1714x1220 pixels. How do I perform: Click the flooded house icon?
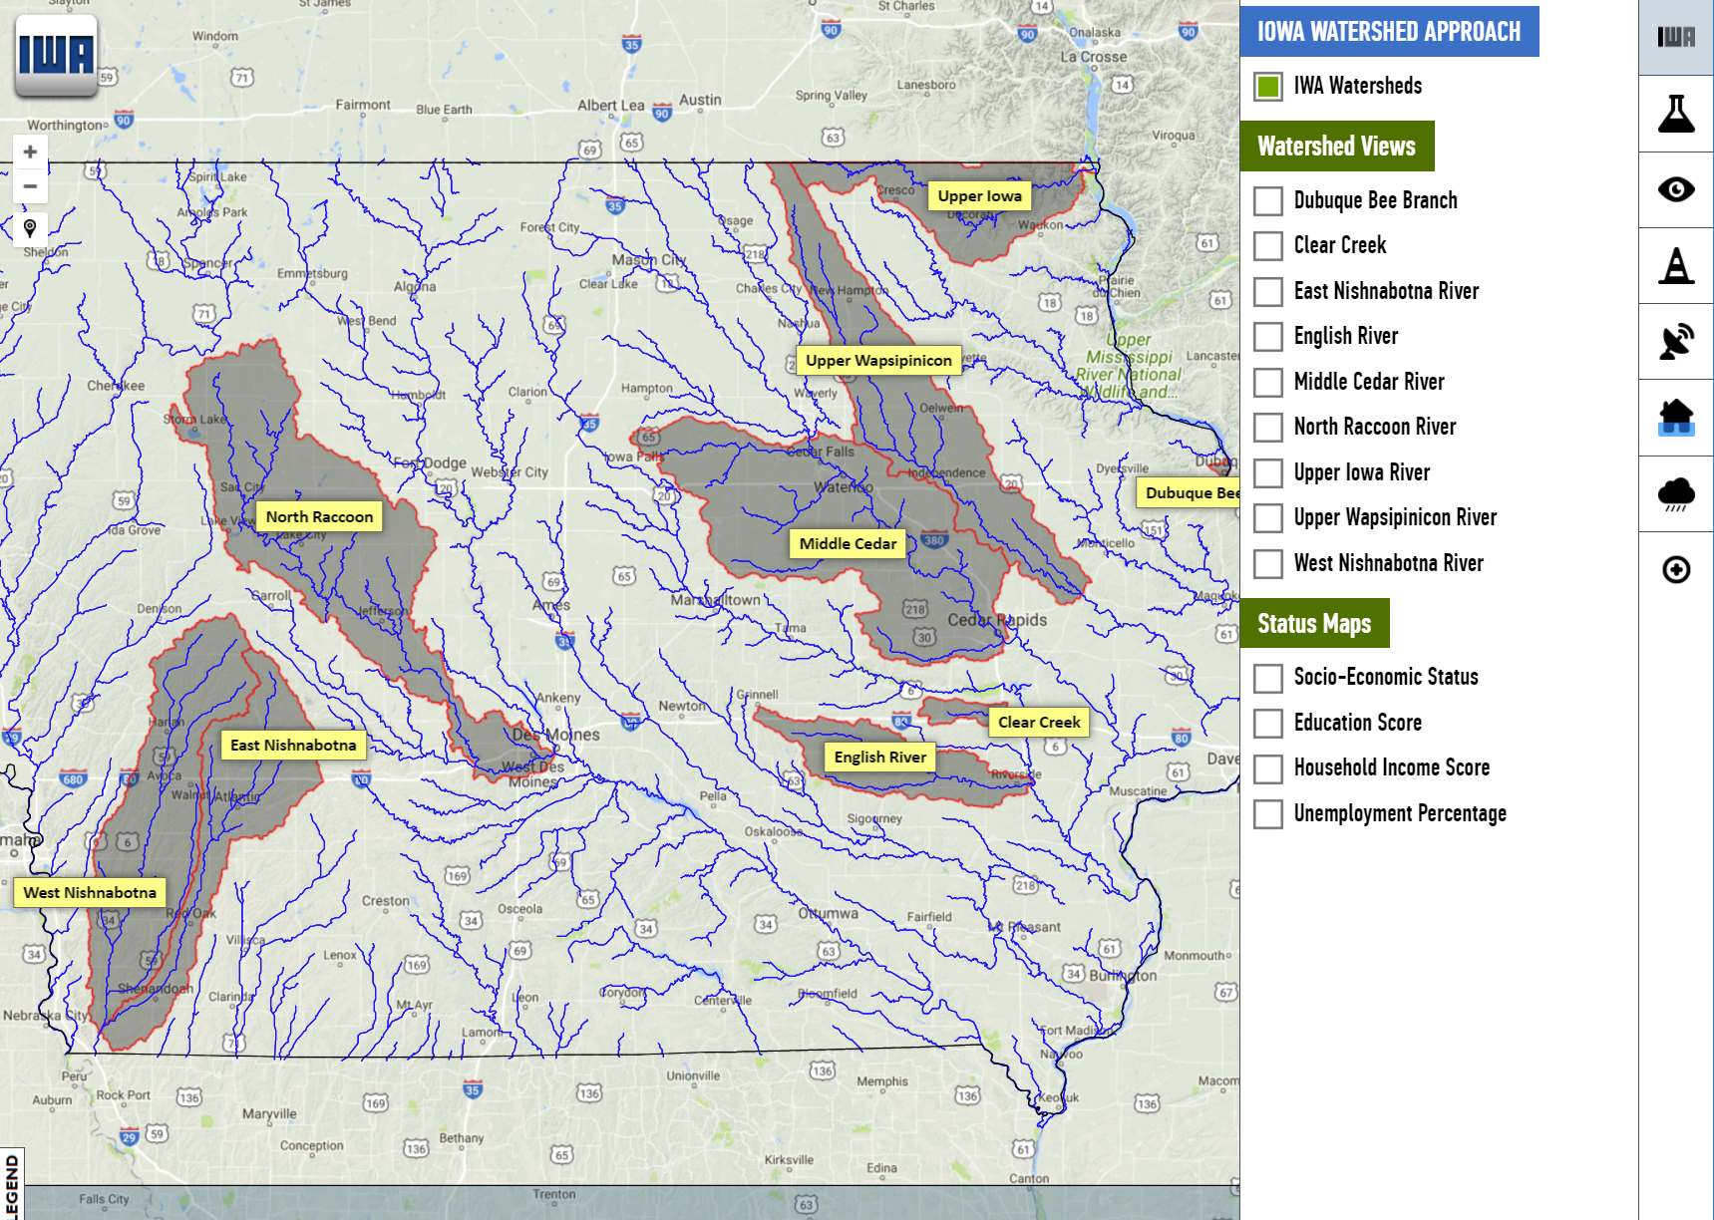[1676, 417]
